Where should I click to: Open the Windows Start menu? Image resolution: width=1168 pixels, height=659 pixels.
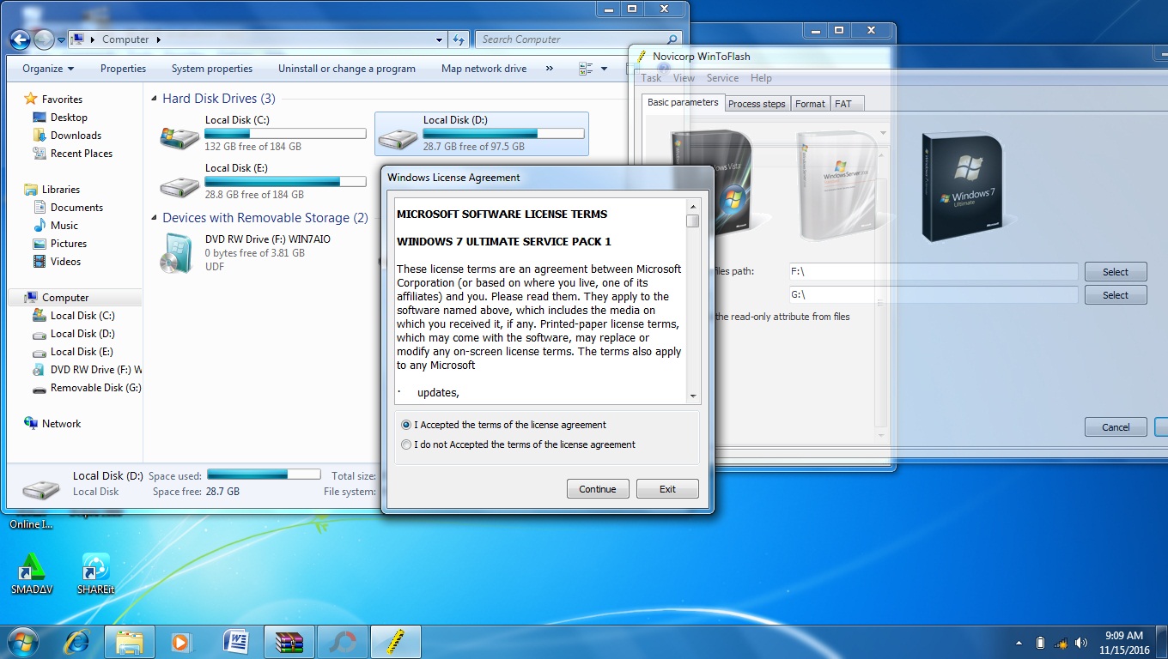(22, 641)
